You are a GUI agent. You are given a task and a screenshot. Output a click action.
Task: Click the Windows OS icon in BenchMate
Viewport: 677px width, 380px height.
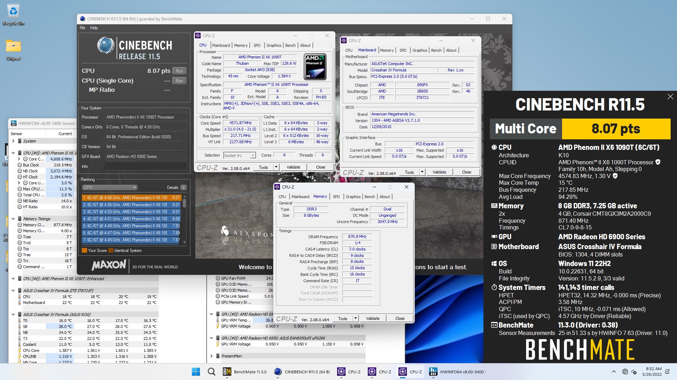494,264
